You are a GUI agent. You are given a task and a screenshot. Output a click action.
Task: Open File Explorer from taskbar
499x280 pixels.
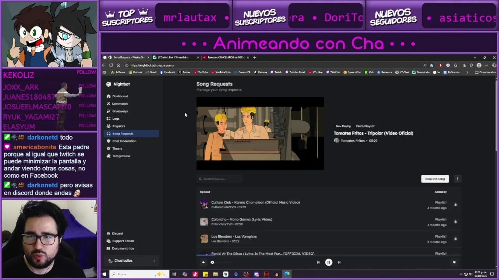point(215,274)
